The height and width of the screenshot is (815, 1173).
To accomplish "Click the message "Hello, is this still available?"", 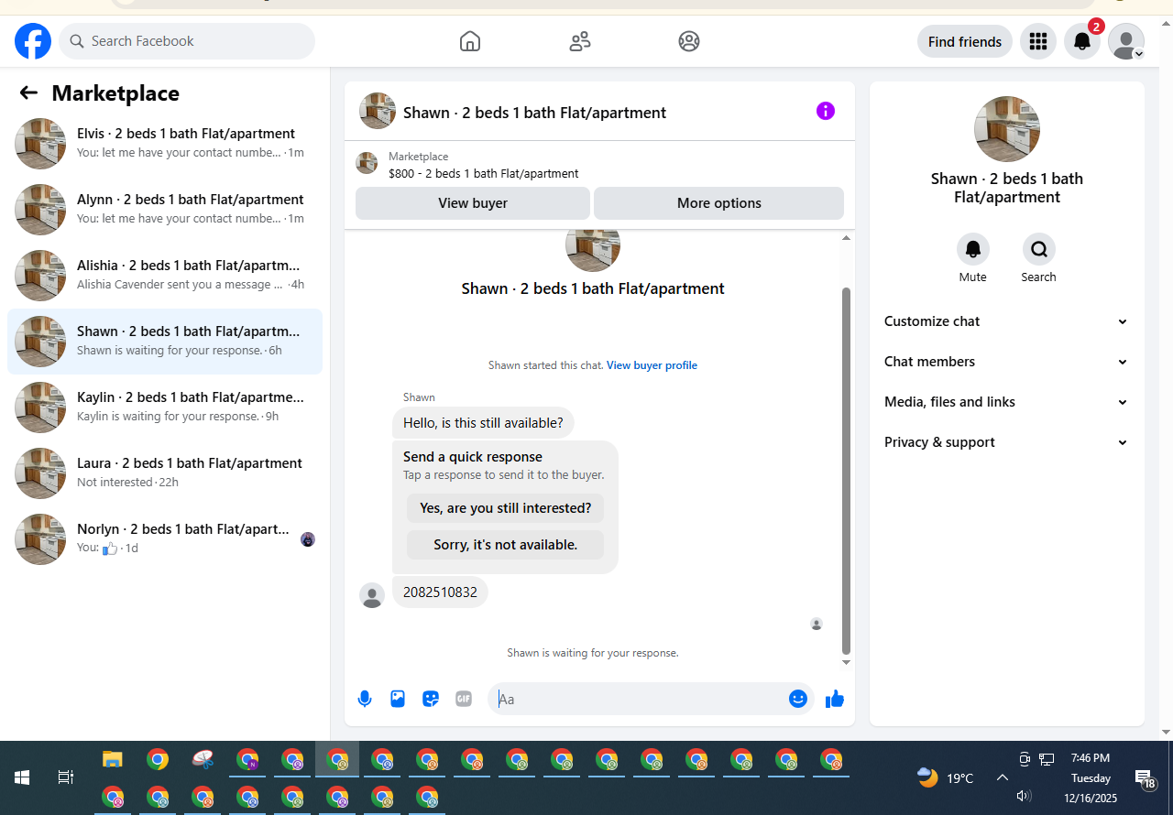I will pyautogui.click(x=484, y=423).
